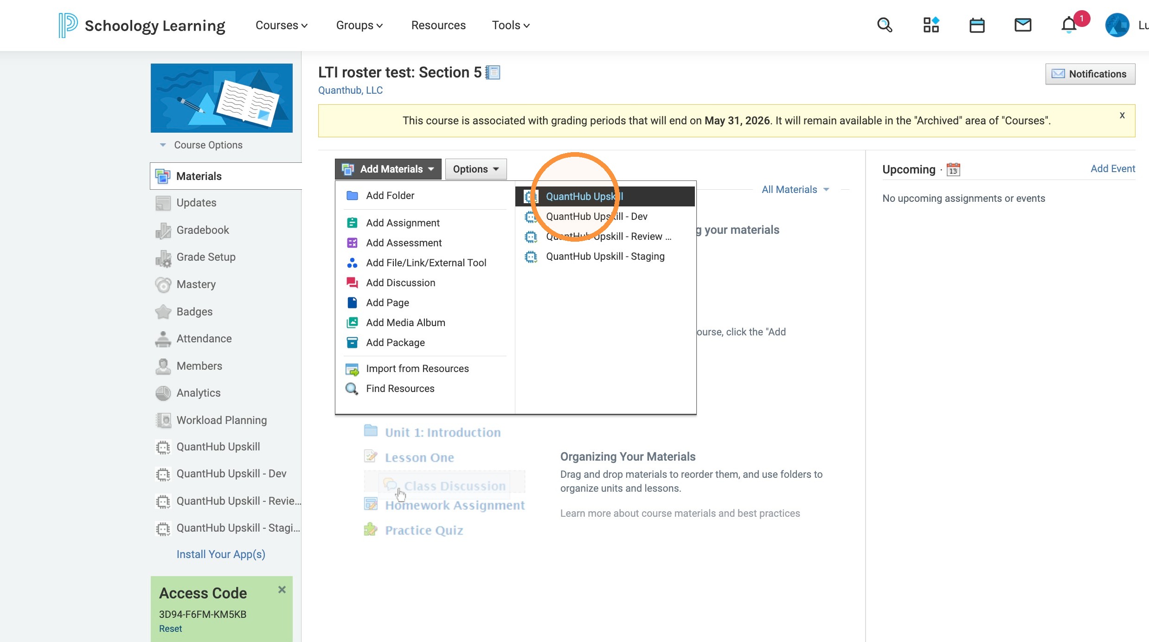Click Install Your App(s) link
This screenshot has height=642, width=1149.
click(221, 554)
